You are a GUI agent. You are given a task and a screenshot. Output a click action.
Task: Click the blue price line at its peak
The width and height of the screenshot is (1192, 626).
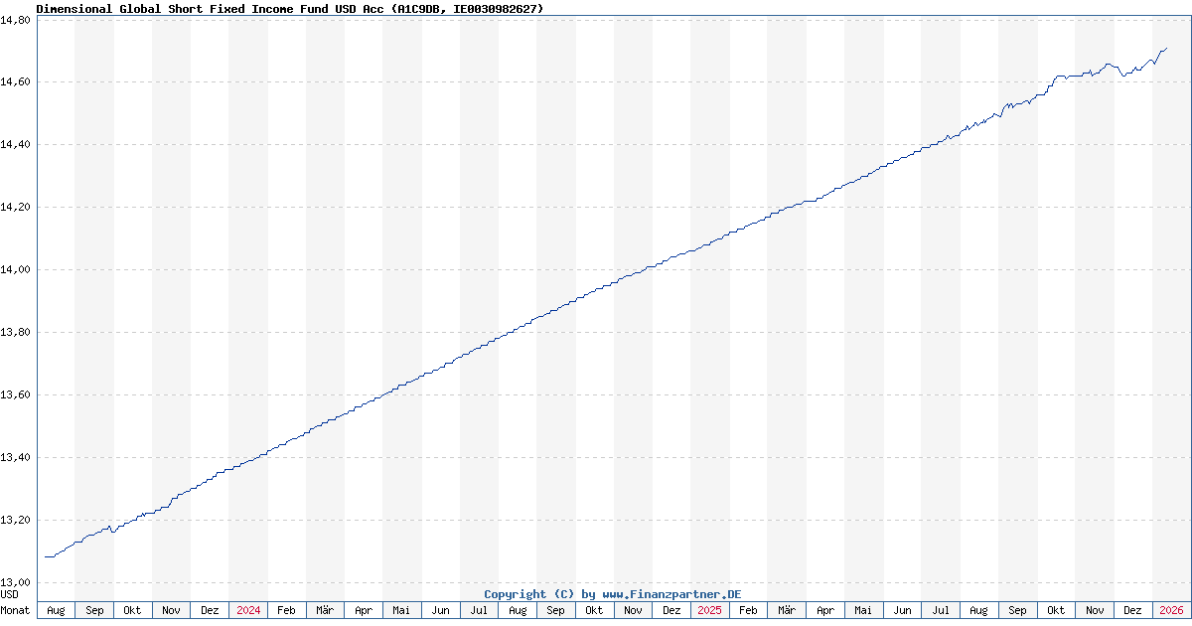(1167, 46)
